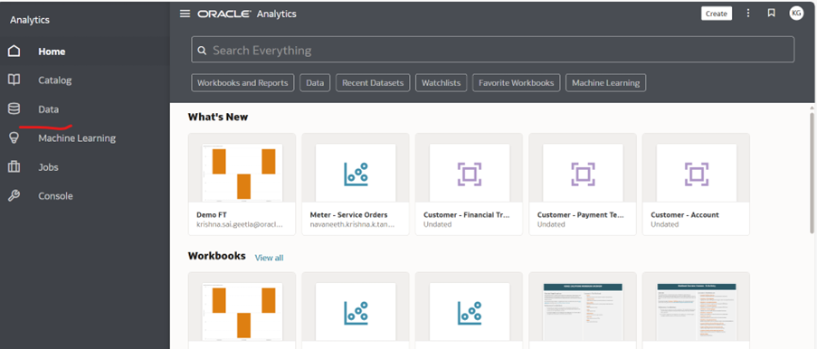Viewport: 817px width, 349px height.
Task: Click the bookmark icon in header
Action: coord(772,13)
